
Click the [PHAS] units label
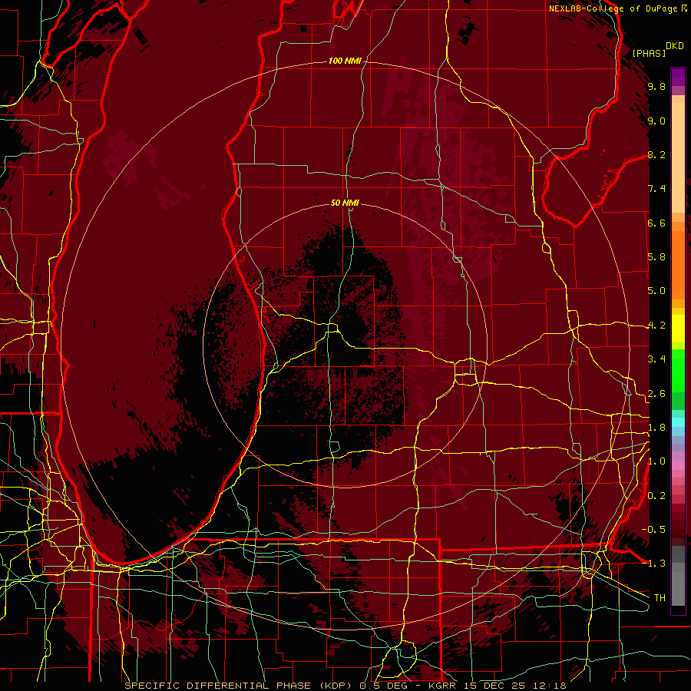click(x=649, y=53)
